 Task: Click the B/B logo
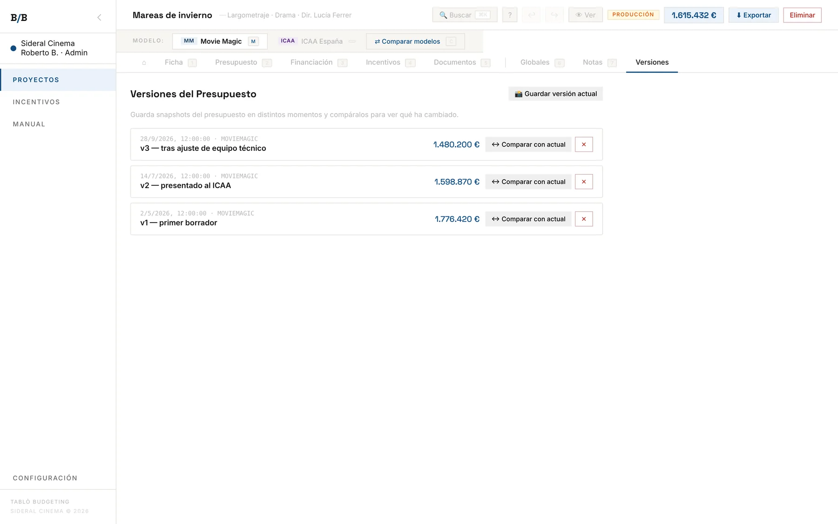pyautogui.click(x=19, y=18)
